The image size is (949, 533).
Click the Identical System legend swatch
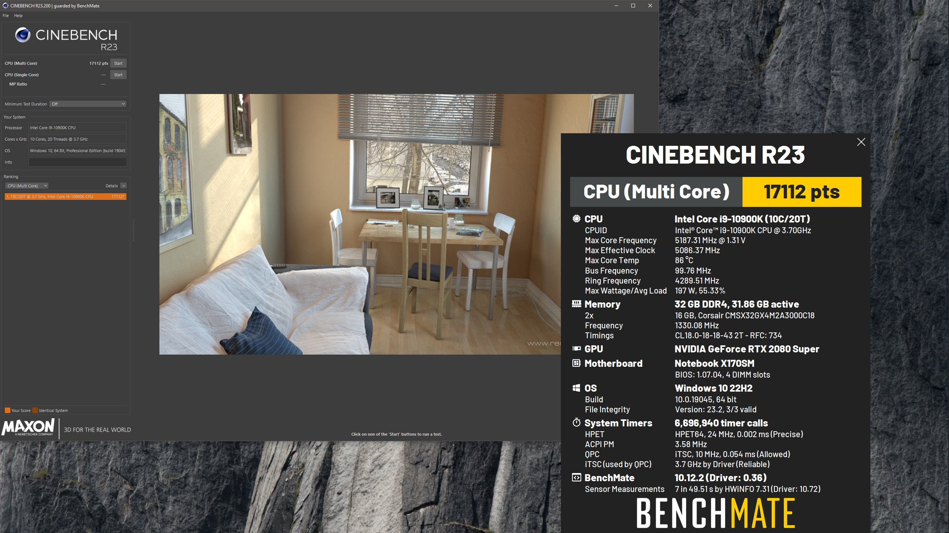pos(35,410)
